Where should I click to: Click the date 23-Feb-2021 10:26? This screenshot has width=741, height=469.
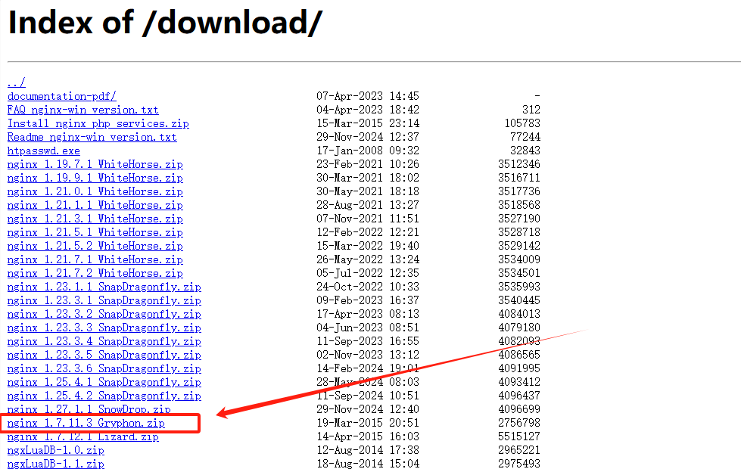[368, 164]
